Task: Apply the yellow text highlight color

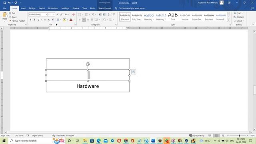Action: pos(64,20)
